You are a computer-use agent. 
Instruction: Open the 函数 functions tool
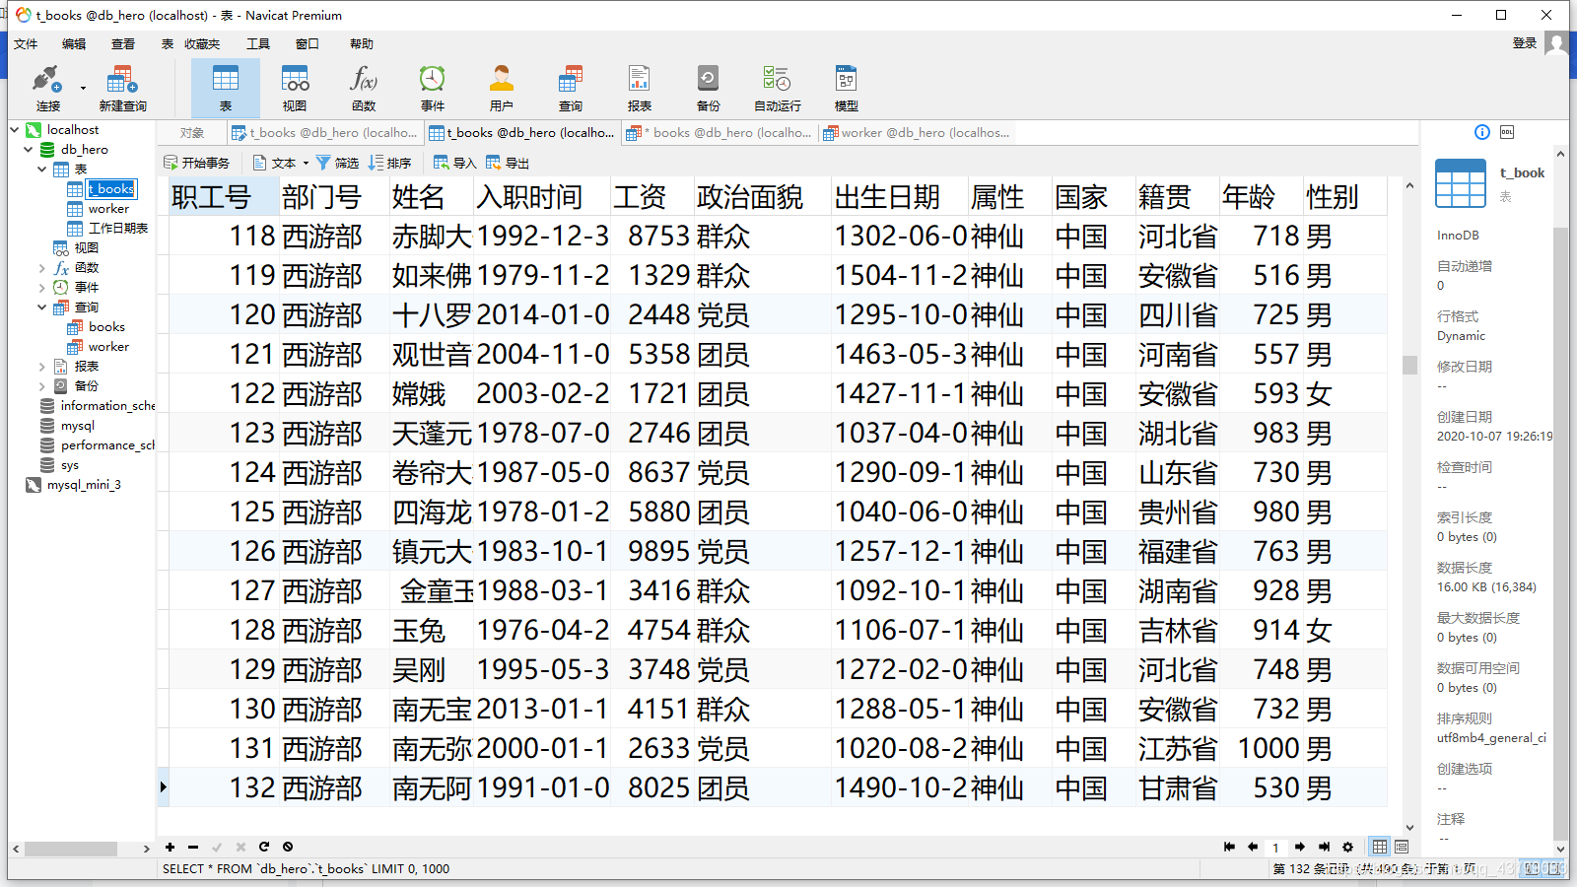click(x=364, y=88)
